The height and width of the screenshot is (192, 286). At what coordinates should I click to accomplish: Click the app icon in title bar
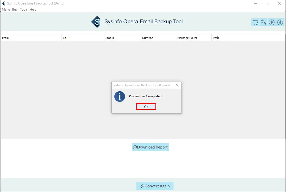tap(4, 3)
